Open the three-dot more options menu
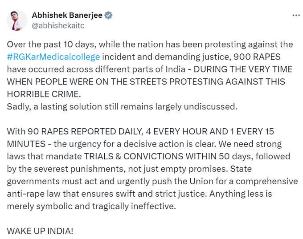The height and width of the screenshot is (239, 303). (x=296, y=15)
